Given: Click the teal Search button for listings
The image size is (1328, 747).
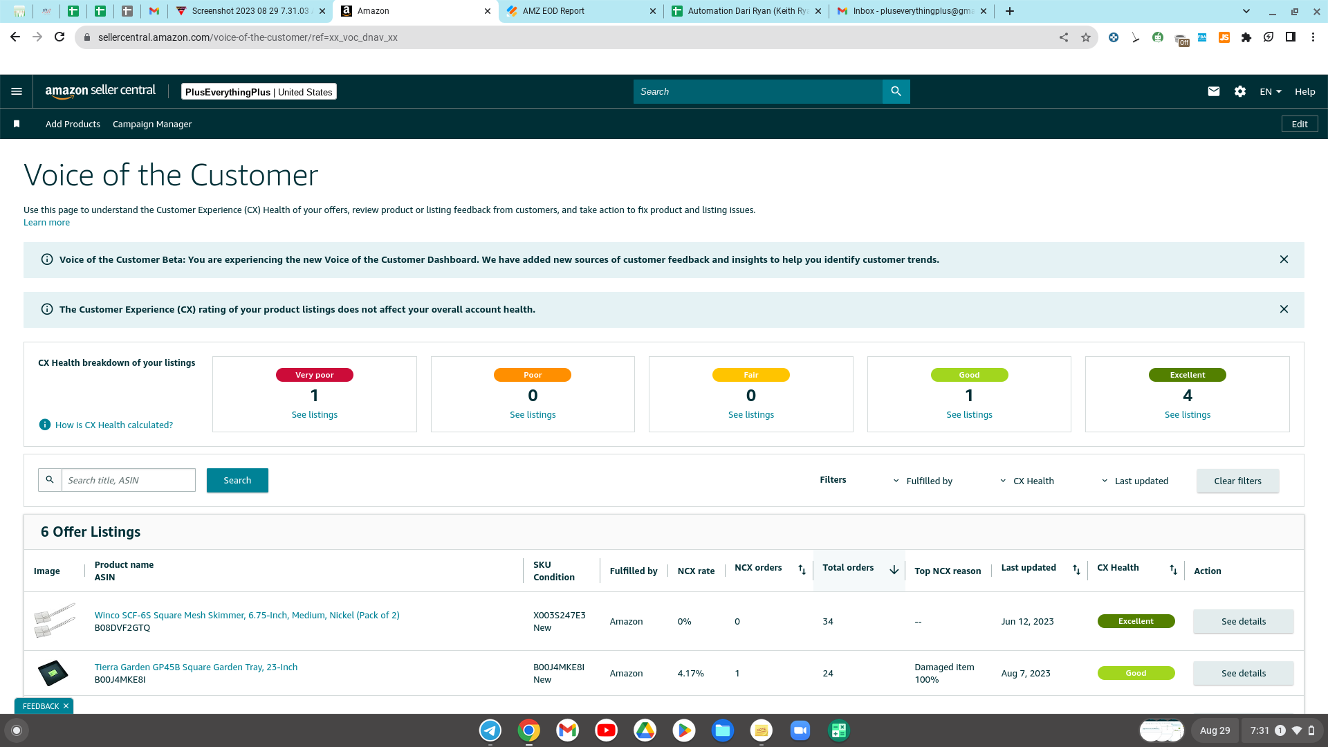Looking at the screenshot, I should click(x=237, y=480).
